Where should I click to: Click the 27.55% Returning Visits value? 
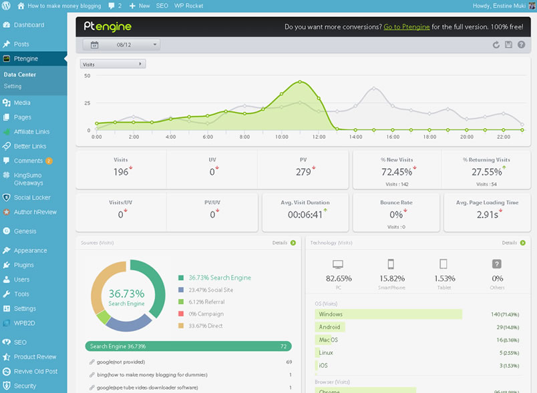(487, 171)
